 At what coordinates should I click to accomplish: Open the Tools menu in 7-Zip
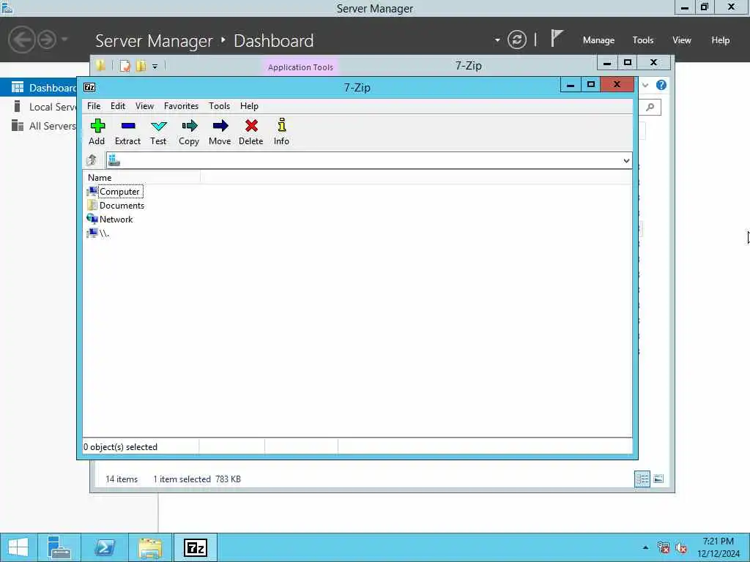[219, 106]
